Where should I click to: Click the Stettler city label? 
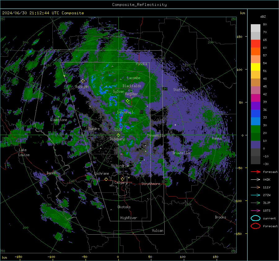coord(181,90)
